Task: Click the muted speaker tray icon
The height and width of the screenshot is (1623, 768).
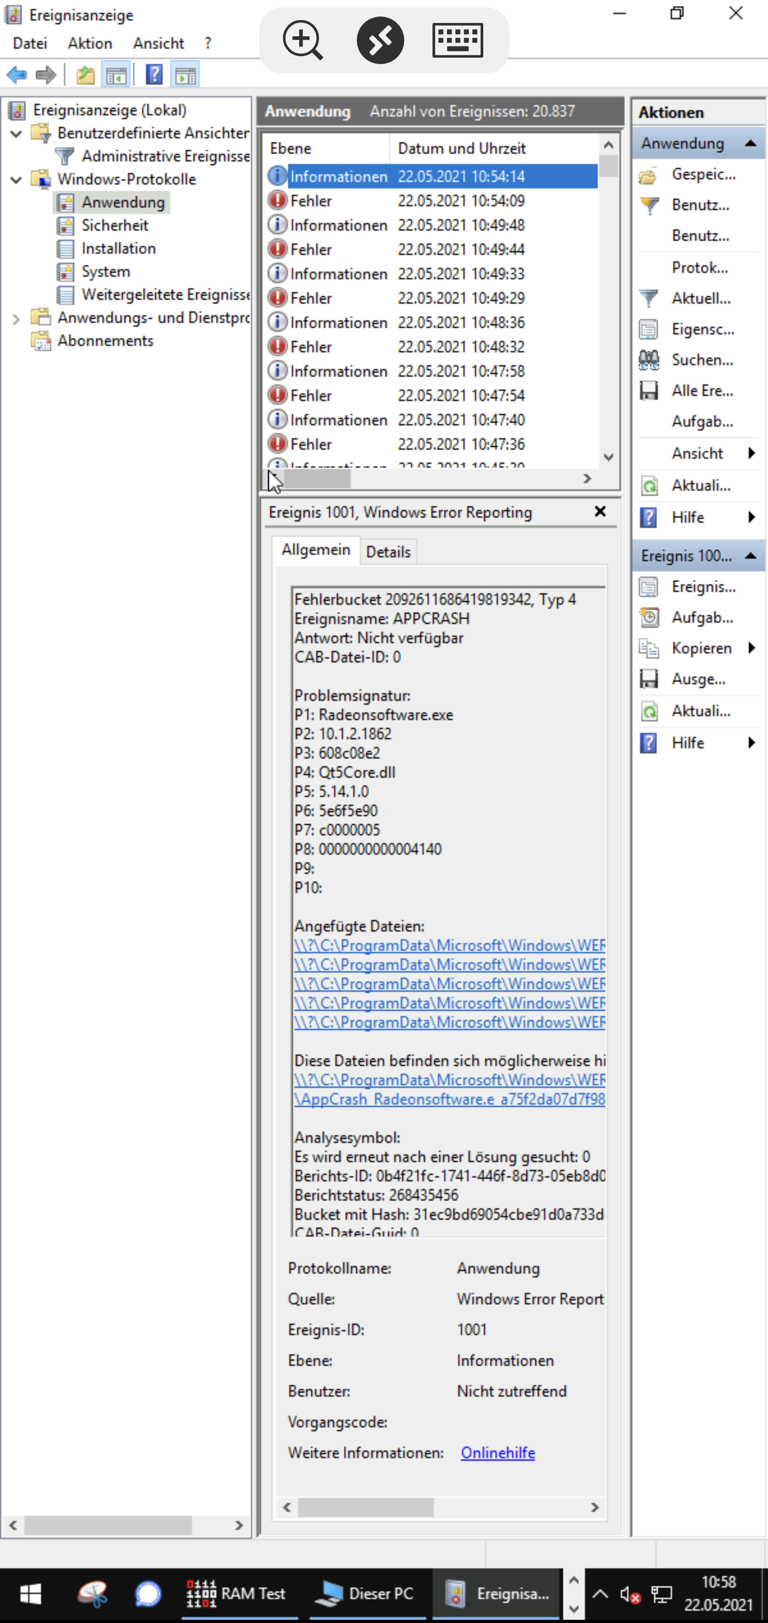Action: (x=629, y=1595)
